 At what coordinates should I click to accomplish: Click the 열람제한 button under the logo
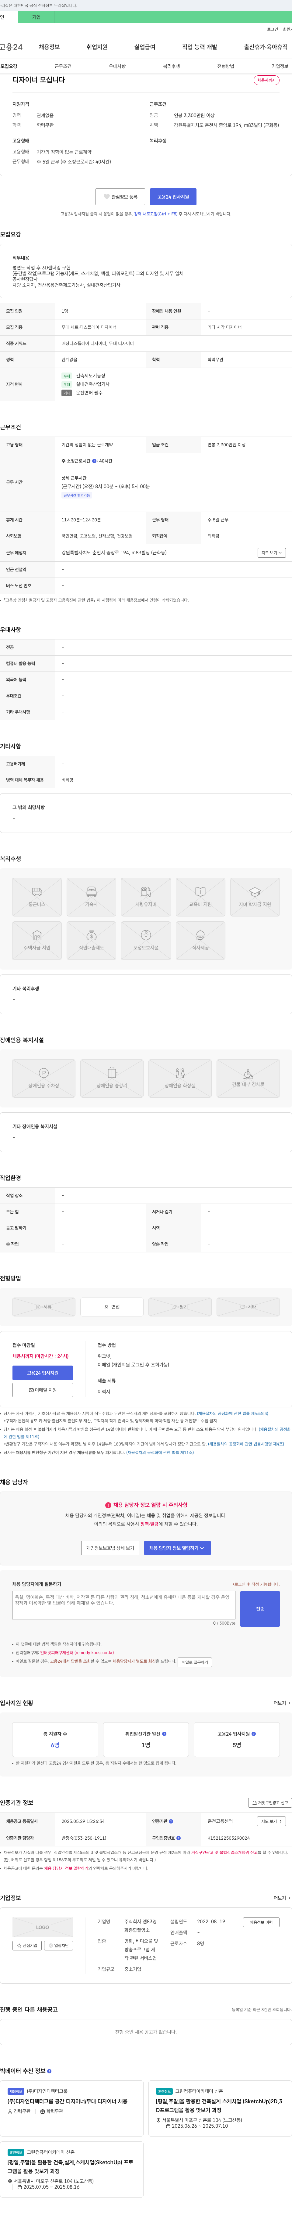tap(59, 1946)
